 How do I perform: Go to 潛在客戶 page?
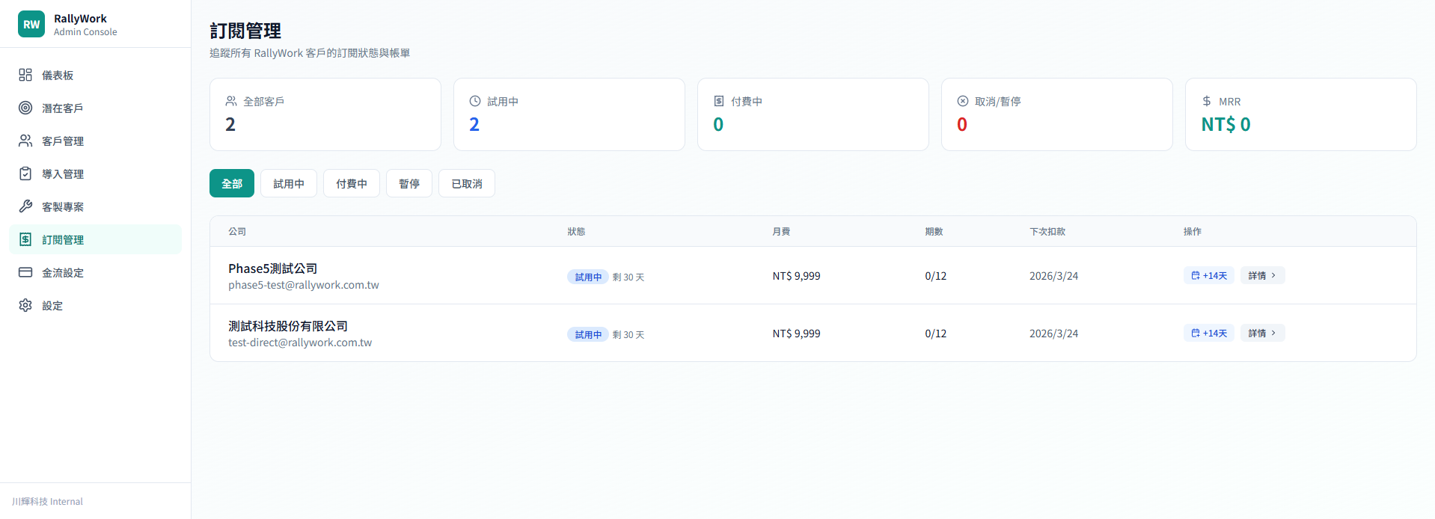click(x=95, y=108)
